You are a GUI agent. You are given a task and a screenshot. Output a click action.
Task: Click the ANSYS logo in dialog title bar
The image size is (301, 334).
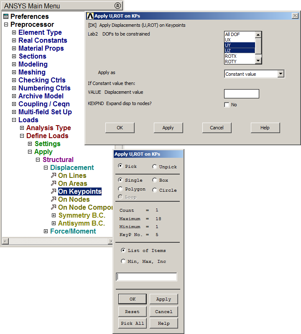pos(90,16)
